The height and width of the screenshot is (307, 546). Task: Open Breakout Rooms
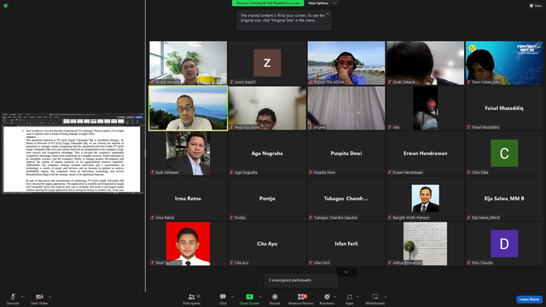301,298
